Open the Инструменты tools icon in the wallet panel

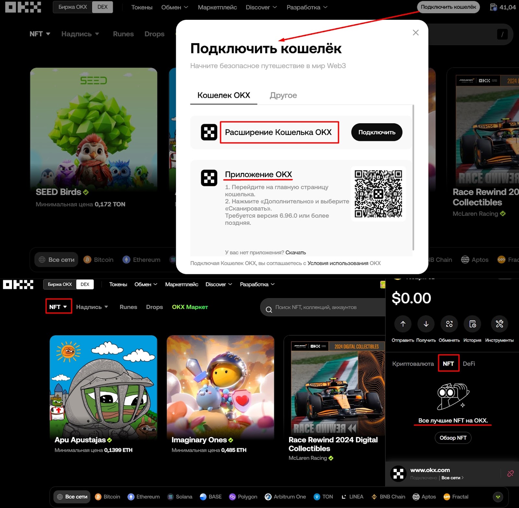click(x=500, y=324)
